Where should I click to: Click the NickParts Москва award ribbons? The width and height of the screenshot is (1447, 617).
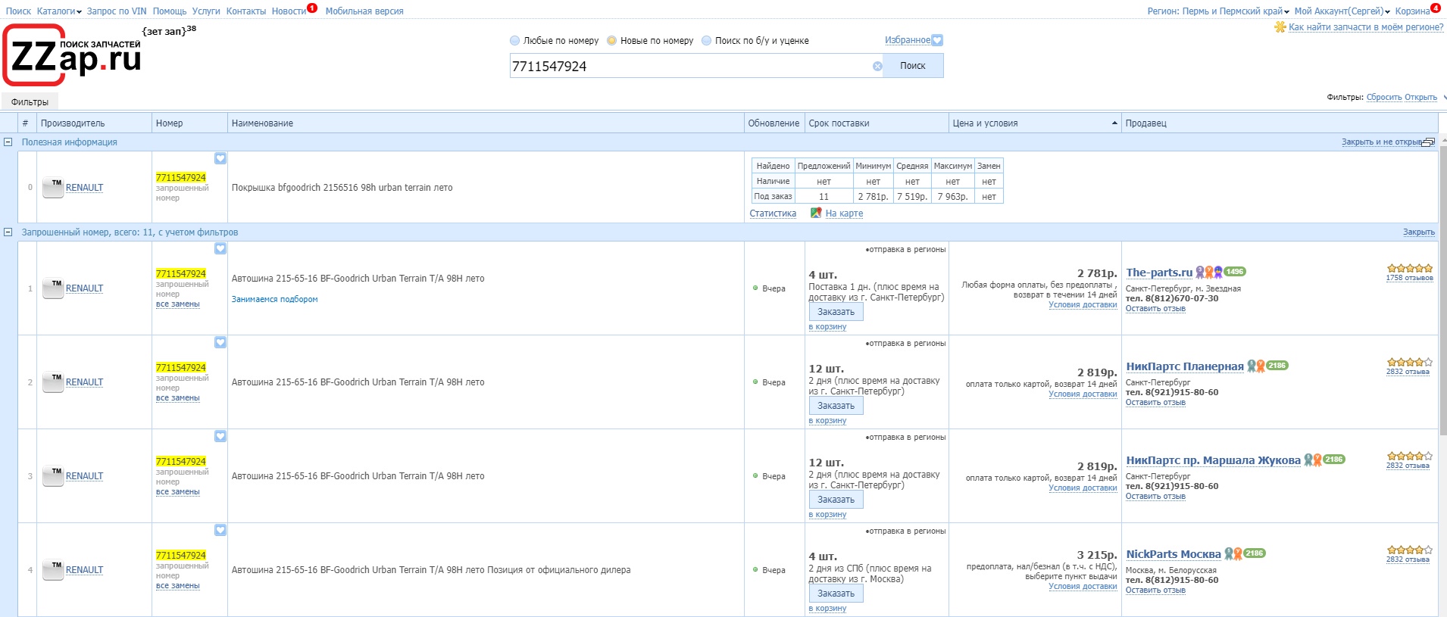click(x=1233, y=553)
